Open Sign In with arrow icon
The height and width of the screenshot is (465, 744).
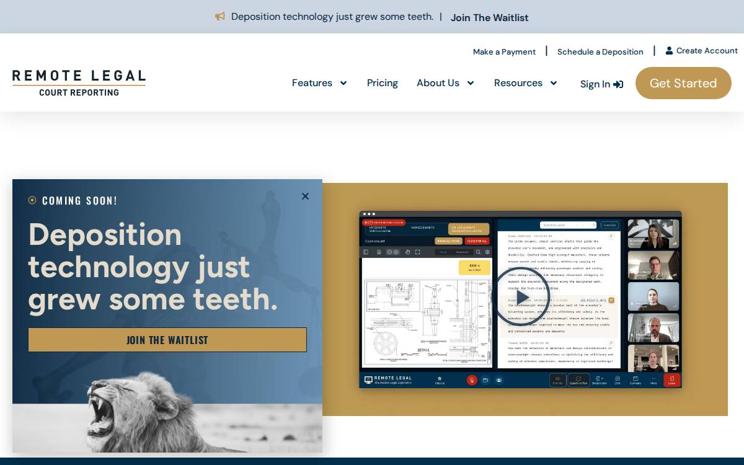pyautogui.click(x=601, y=84)
